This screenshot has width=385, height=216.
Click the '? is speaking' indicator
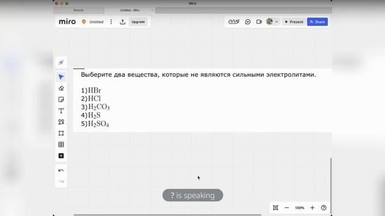click(x=192, y=195)
